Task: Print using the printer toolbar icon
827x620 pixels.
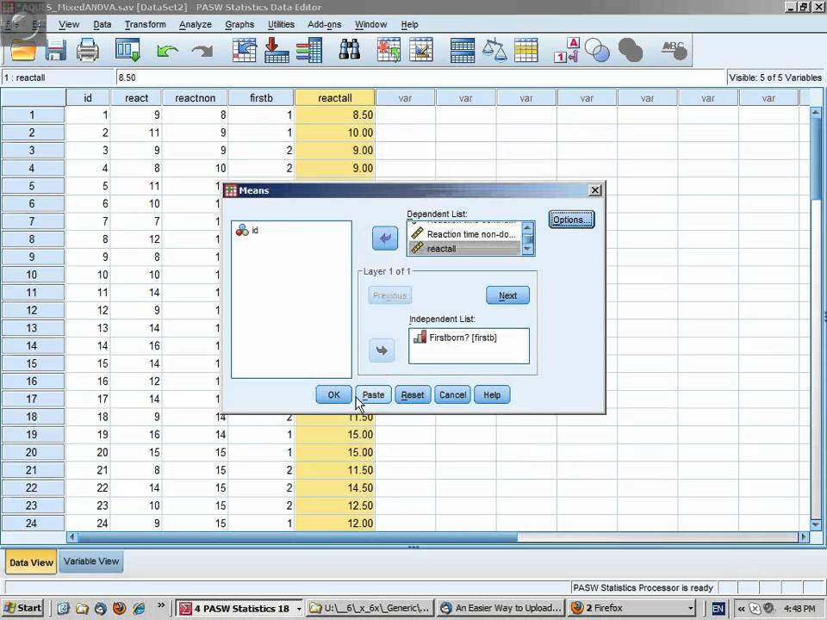Action: (x=88, y=51)
